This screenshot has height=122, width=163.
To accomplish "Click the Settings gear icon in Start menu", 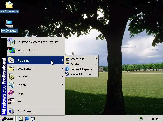I will [11, 77].
